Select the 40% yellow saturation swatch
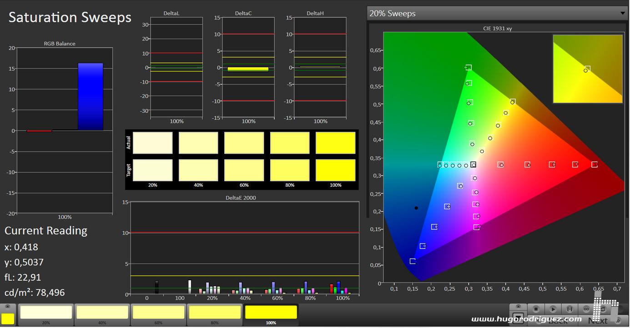630x328 pixels. click(x=102, y=313)
